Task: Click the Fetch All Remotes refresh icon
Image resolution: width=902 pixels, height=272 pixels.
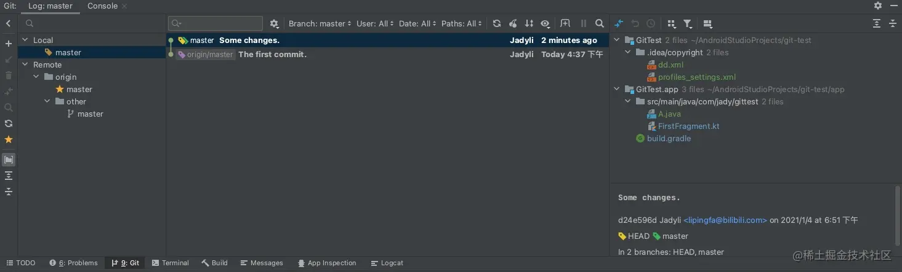Action: pos(9,123)
